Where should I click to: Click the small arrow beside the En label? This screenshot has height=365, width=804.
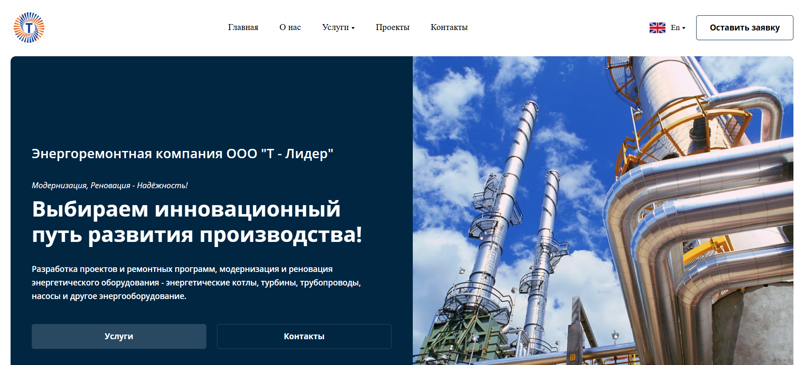(684, 28)
